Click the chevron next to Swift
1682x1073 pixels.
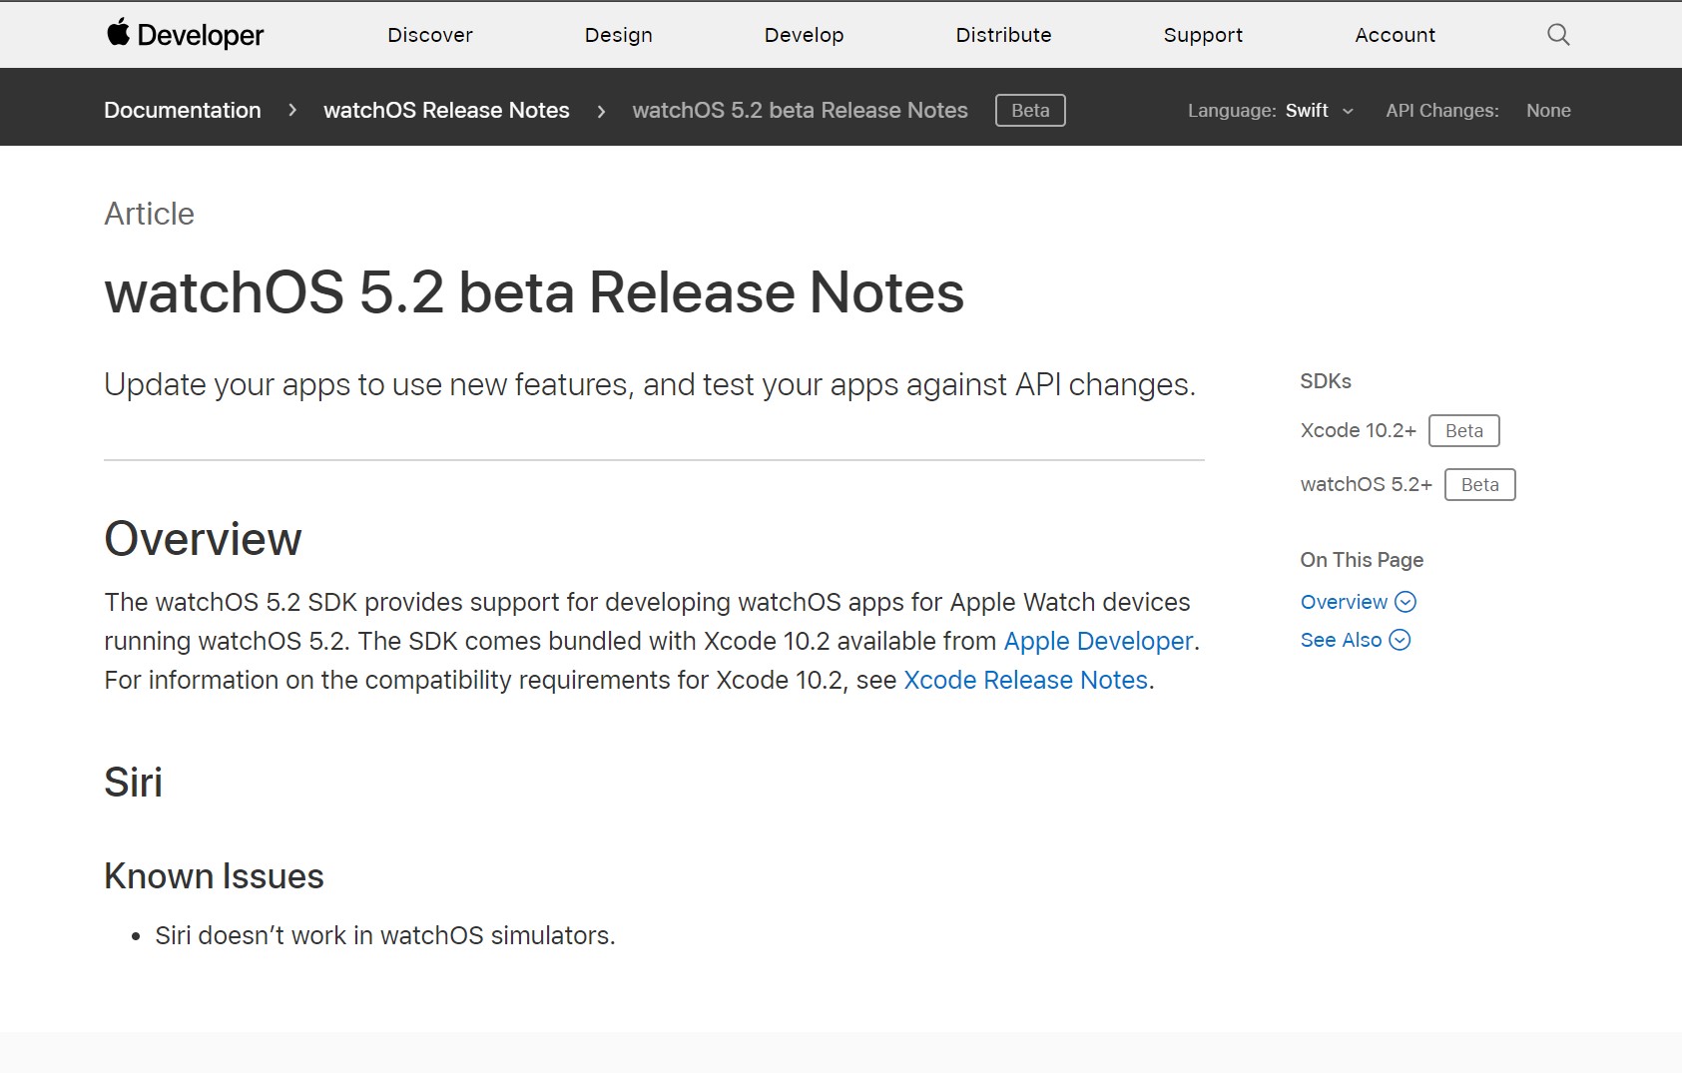[1348, 112]
